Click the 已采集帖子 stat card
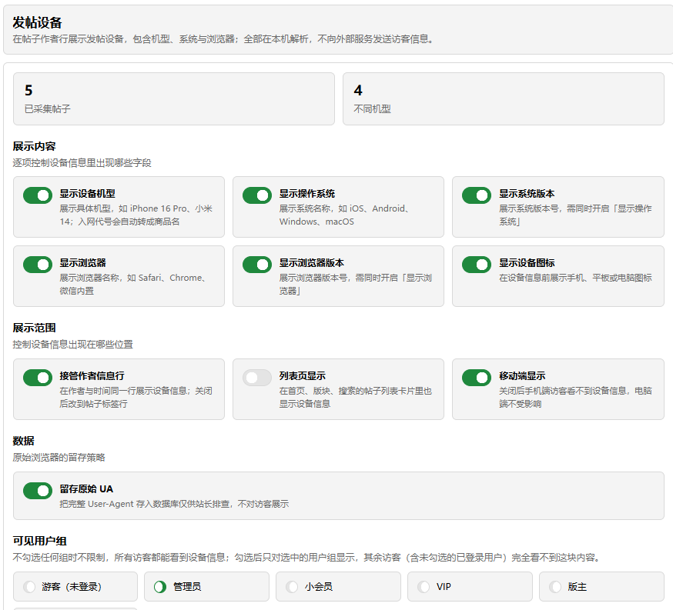 pyautogui.click(x=174, y=99)
